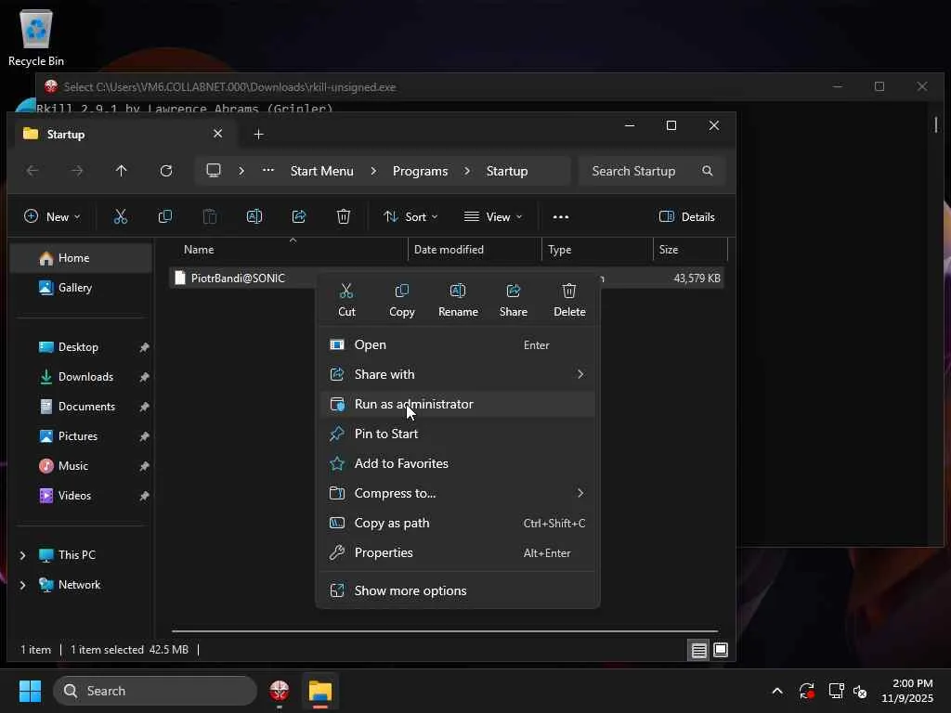Click the Search Startup input field
Viewport: 951px width, 713px height.
641,171
